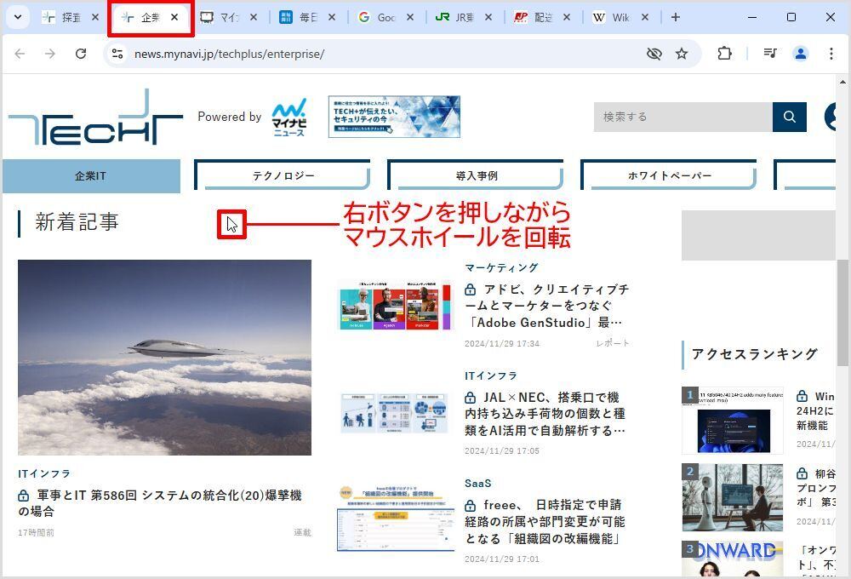Screen dimensions: 851x579
Task: Close the active 企業 tab
Action: 174,17
